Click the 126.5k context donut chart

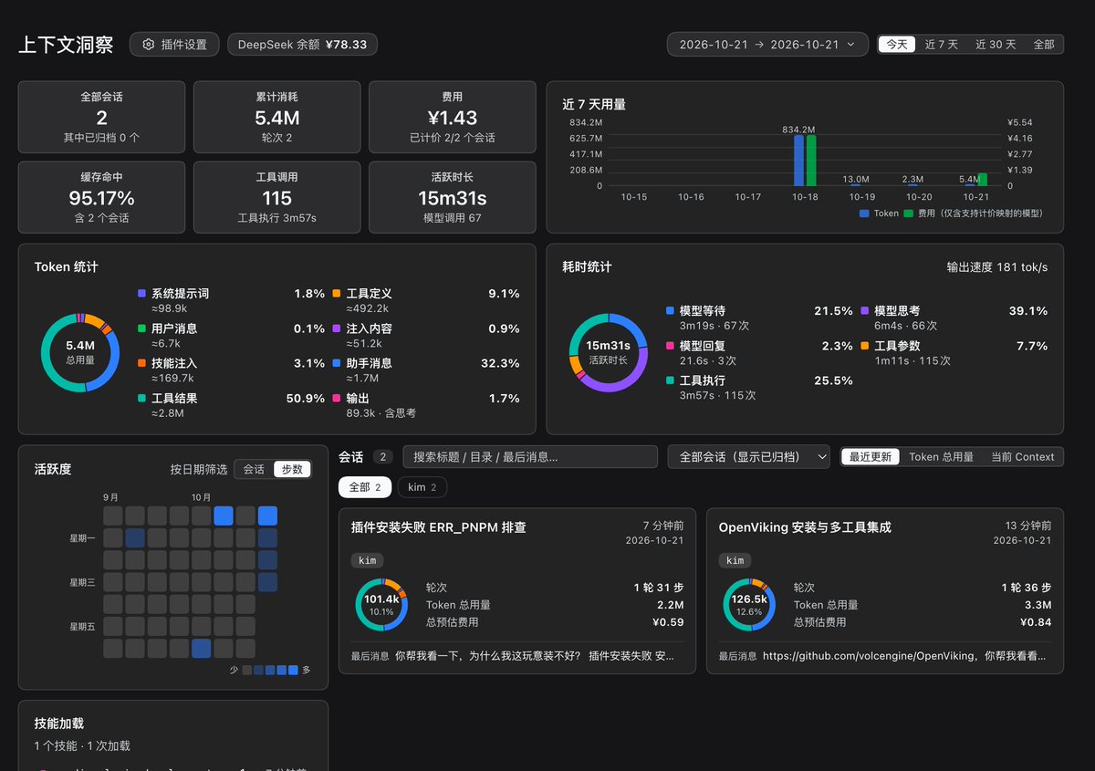pos(749,604)
